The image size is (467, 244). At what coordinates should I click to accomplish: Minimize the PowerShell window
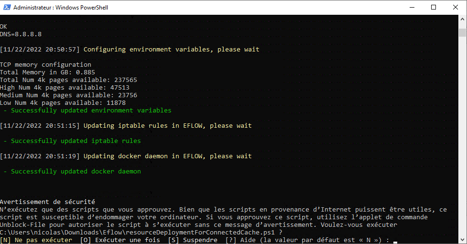[x=412, y=8]
